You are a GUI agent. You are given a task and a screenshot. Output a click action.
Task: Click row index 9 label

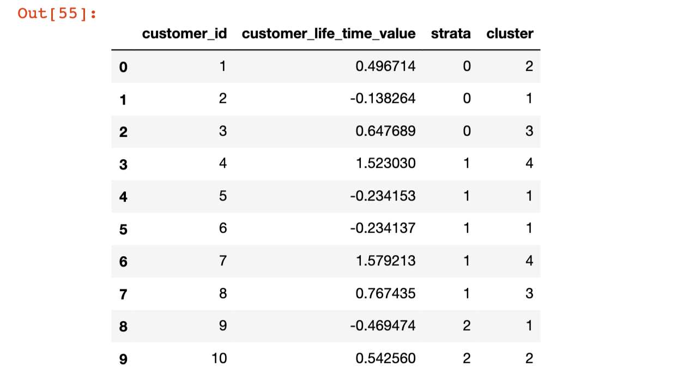point(123,359)
